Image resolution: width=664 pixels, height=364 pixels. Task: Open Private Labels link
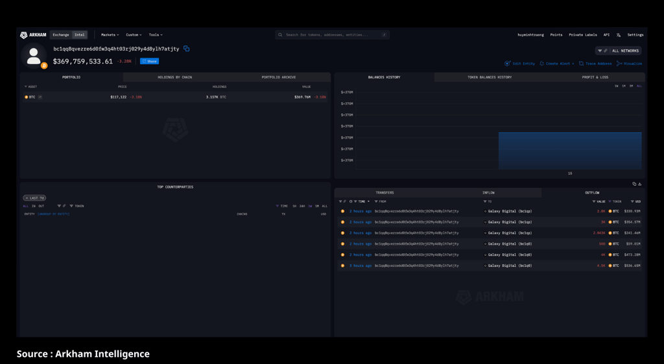583,35
